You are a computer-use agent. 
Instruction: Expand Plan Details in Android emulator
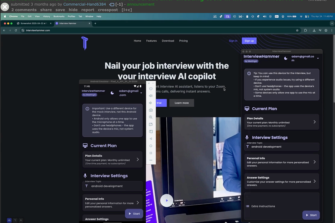coord(112,159)
